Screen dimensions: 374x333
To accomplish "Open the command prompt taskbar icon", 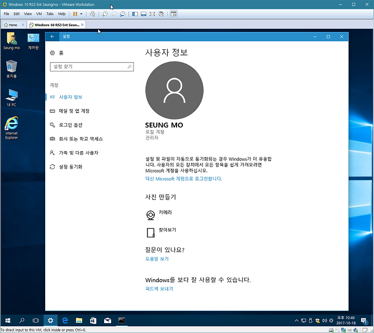I will point(122,321).
